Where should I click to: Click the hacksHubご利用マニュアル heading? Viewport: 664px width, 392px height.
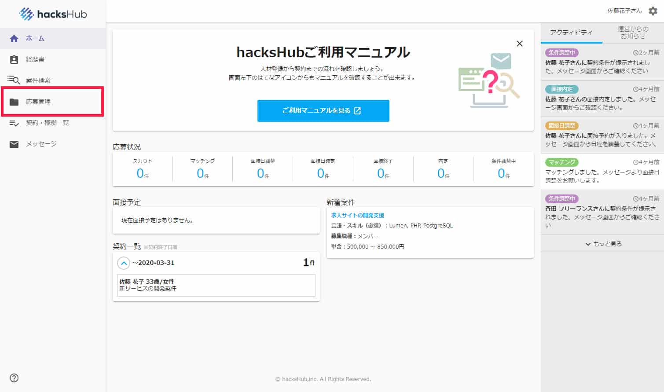pos(323,52)
